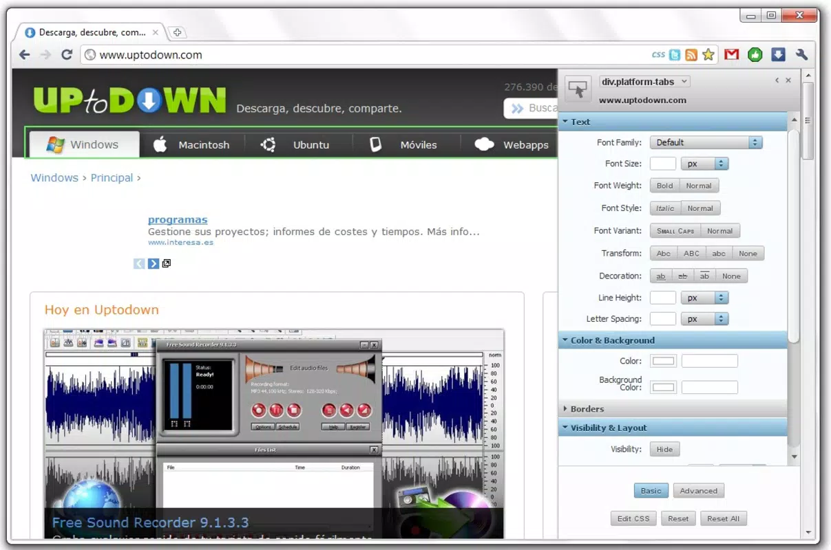This screenshot has width=831, height=550.
Task: Set Font Weight to Normal
Action: 699,186
